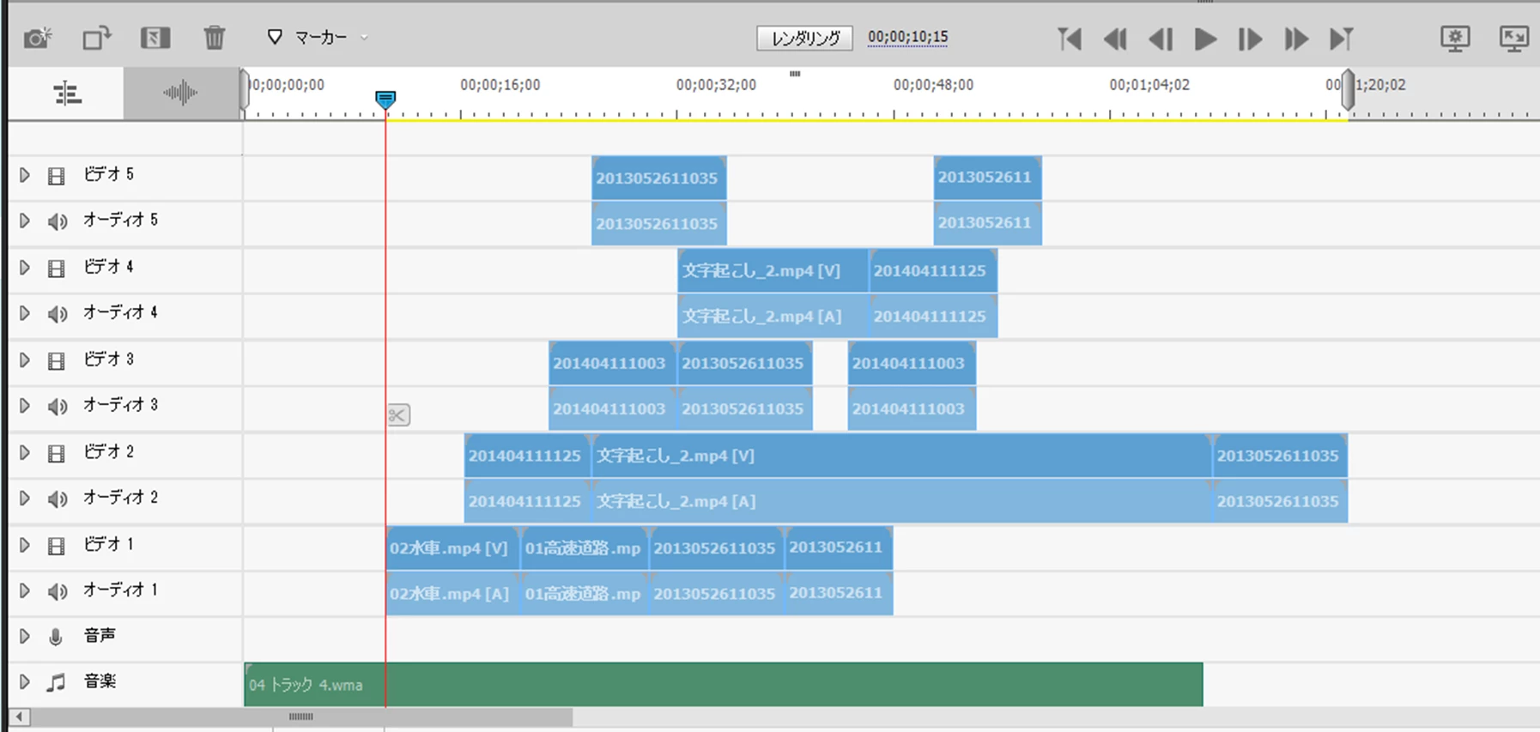Select 04 トラック 4.wma music clip
Image resolution: width=1540 pixels, height=732 pixels.
[724, 685]
